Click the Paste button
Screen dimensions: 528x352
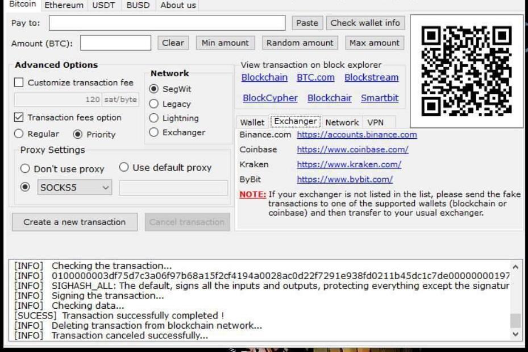307,23
